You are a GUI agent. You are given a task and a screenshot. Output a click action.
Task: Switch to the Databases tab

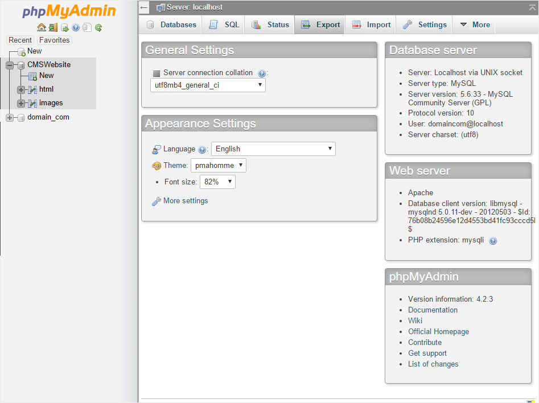[171, 24]
